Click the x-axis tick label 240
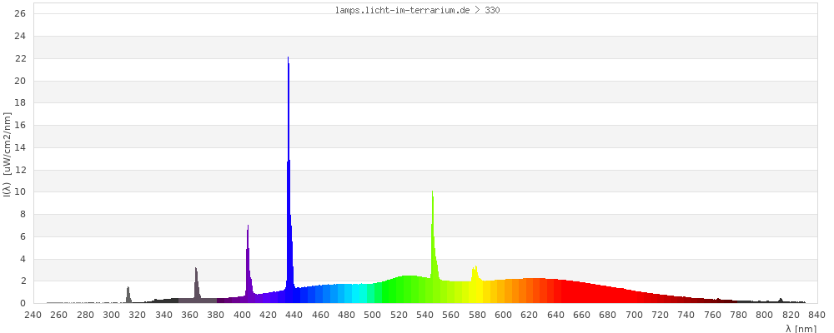The height and width of the screenshot is (333, 834). click(33, 315)
